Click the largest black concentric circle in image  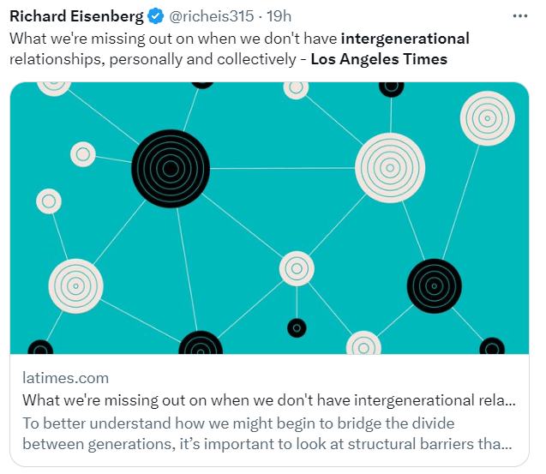coord(171,169)
